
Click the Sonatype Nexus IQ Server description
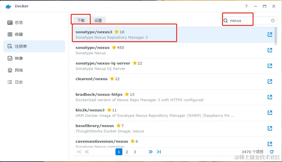(x=100, y=68)
